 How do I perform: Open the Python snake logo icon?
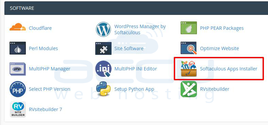pyautogui.click(x=103, y=89)
